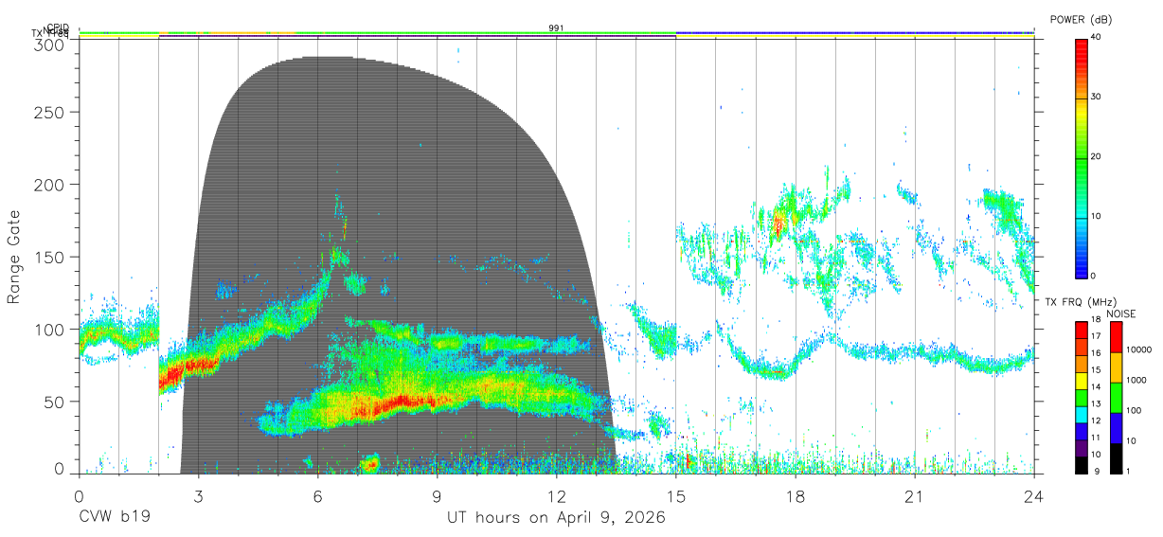Click the x-axis tick label '3'
1163x537 pixels.
coord(198,496)
